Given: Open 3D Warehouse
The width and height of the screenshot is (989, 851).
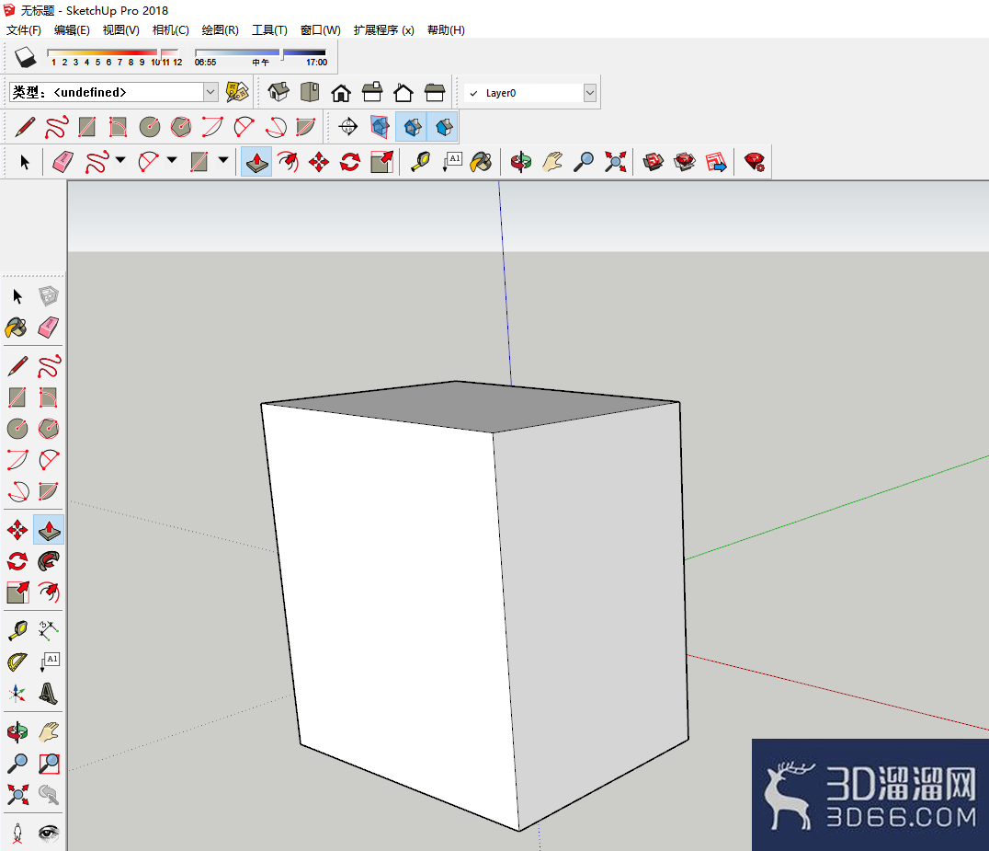Looking at the screenshot, I should pyautogui.click(x=654, y=162).
